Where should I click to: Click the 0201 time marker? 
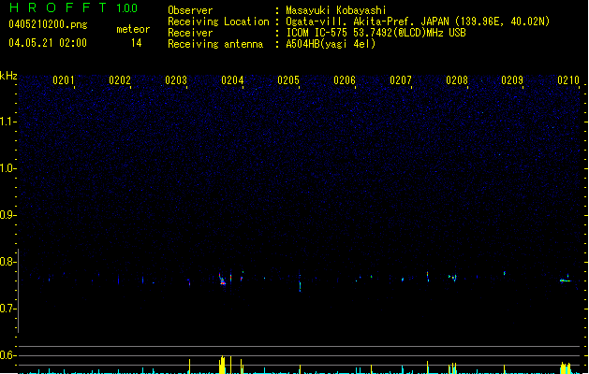[64, 80]
